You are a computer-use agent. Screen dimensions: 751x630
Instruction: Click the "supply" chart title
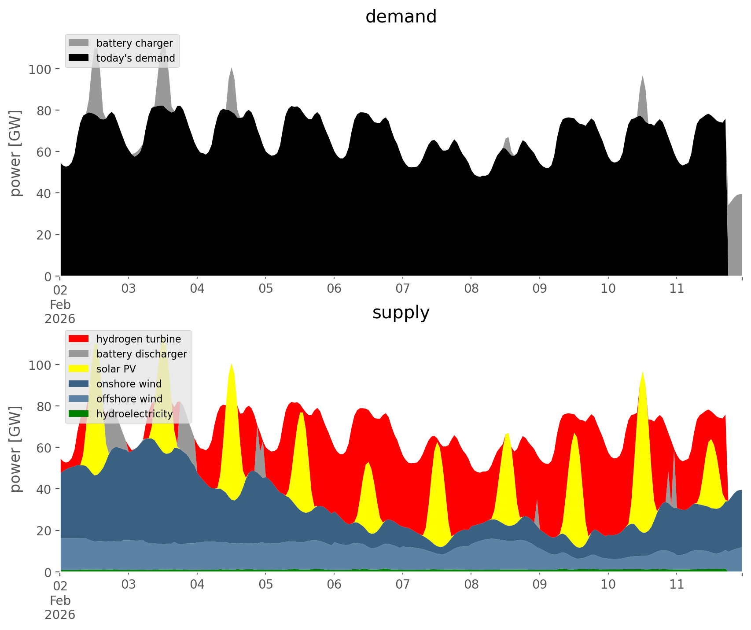click(401, 313)
